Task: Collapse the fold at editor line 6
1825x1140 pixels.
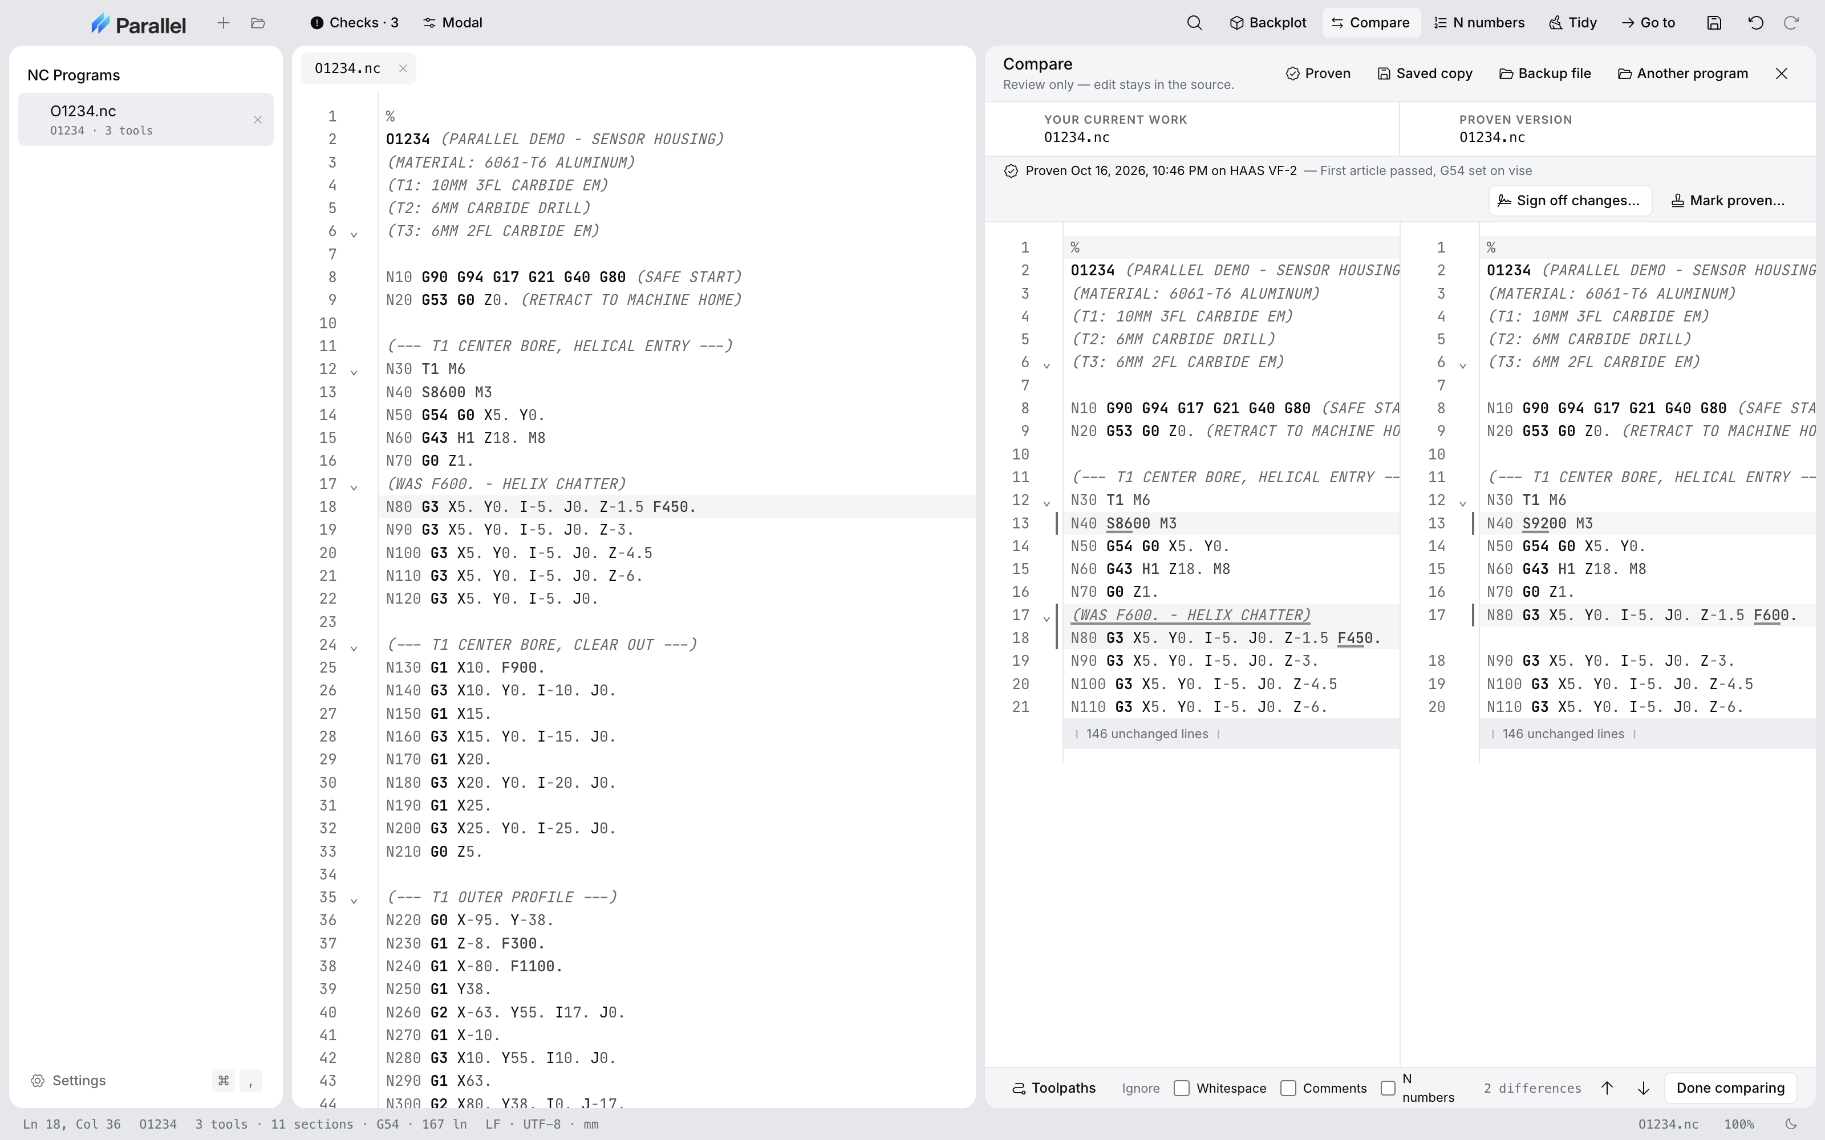Action: click(x=354, y=233)
